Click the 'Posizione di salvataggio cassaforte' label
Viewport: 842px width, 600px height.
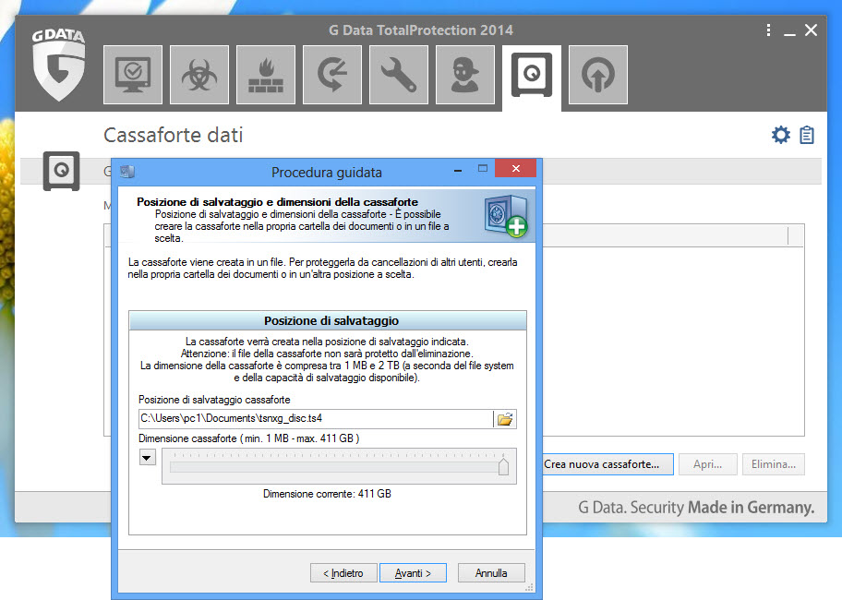coord(214,400)
